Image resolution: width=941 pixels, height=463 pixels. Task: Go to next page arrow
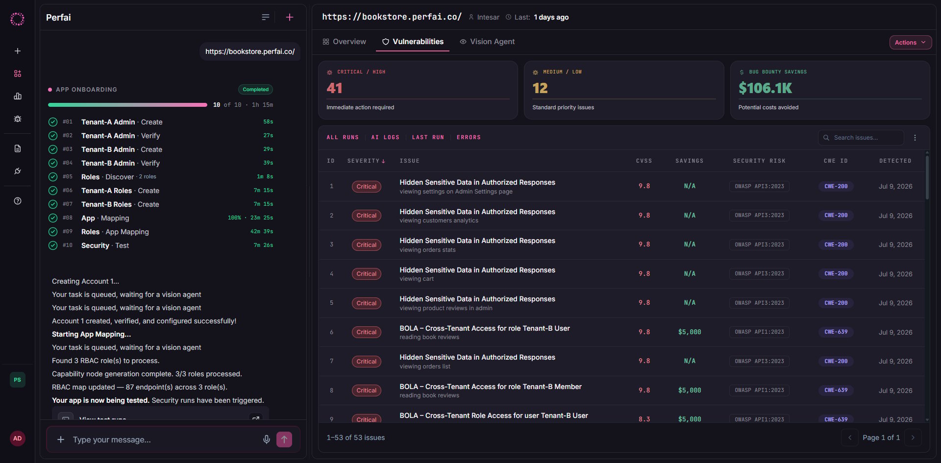[913, 438]
